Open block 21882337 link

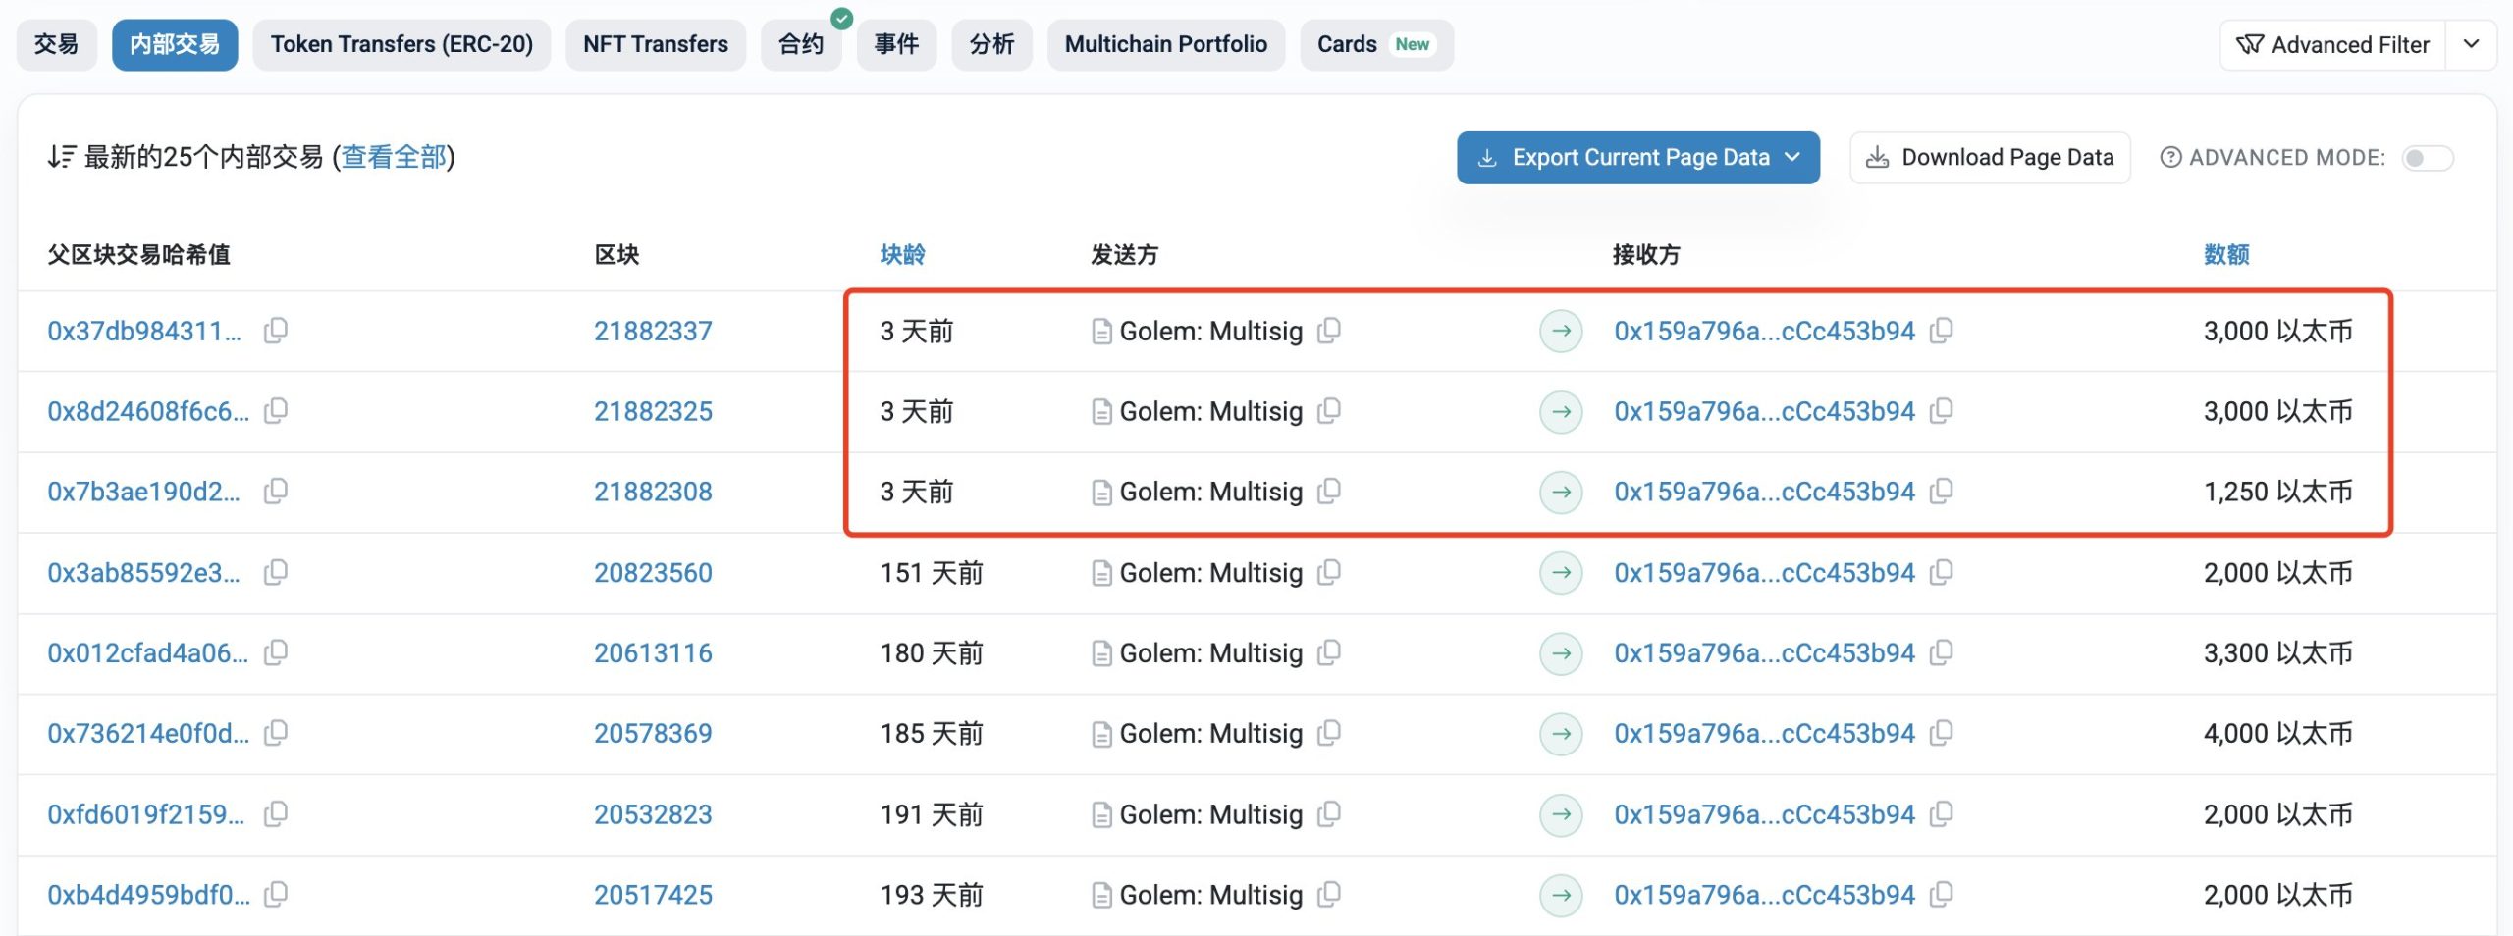coord(653,332)
